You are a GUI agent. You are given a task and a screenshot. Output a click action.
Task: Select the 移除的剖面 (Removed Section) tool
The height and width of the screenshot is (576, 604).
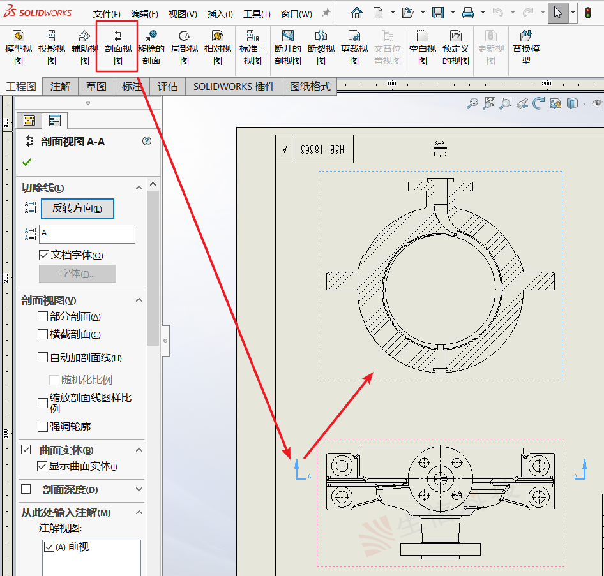(151, 48)
